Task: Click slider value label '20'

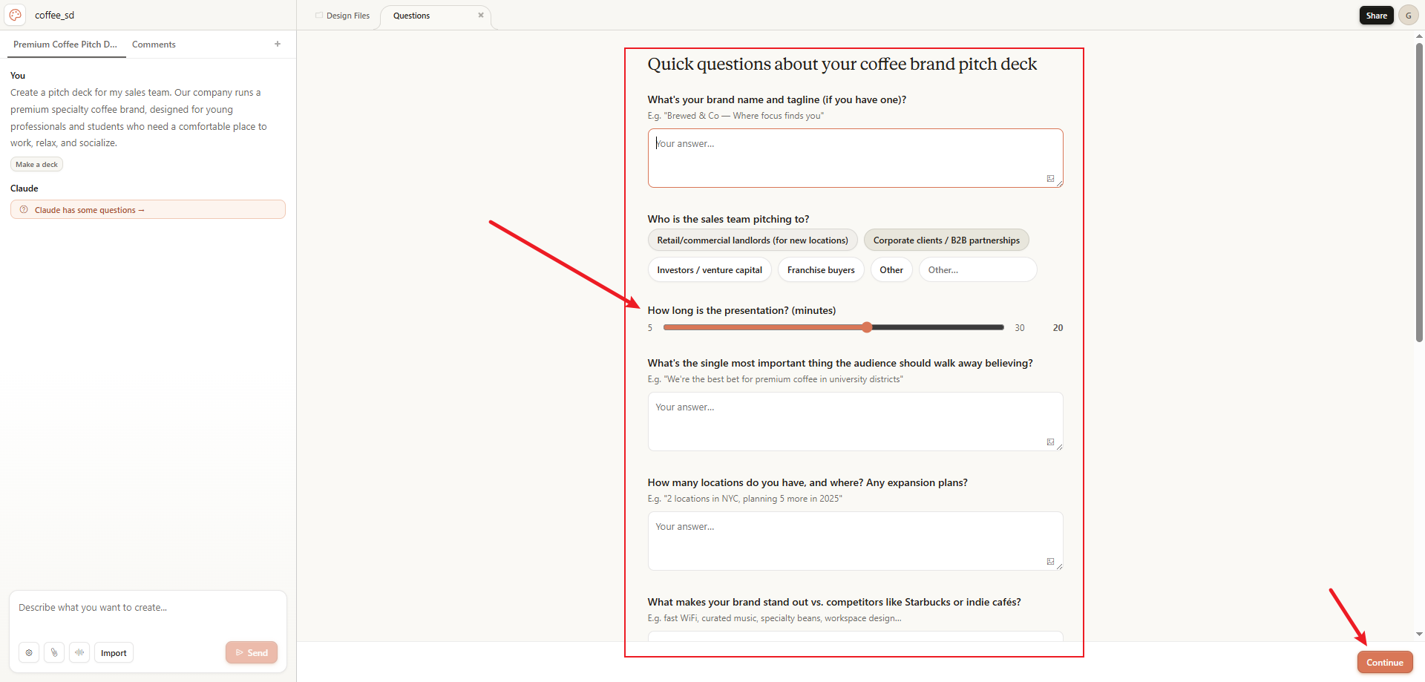Action: click(1058, 327)
